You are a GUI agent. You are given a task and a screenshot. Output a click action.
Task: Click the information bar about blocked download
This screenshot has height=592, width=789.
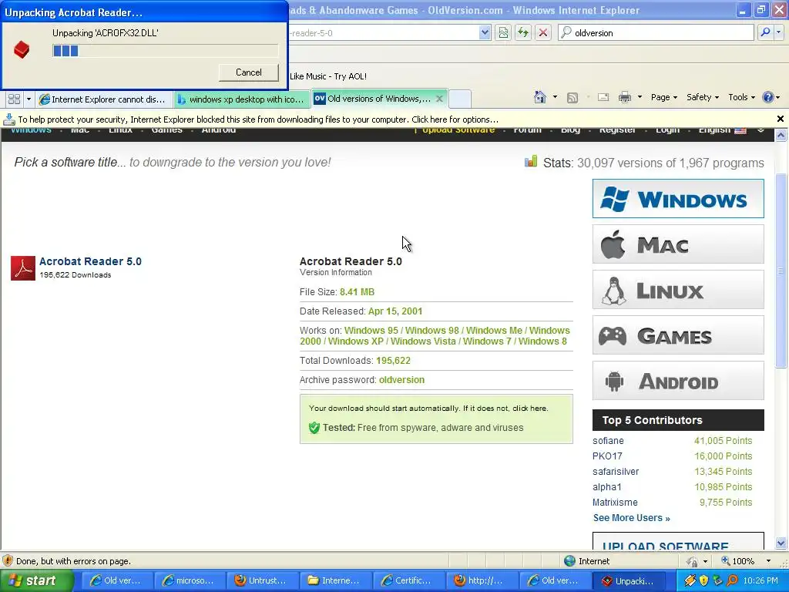[388, 119]
